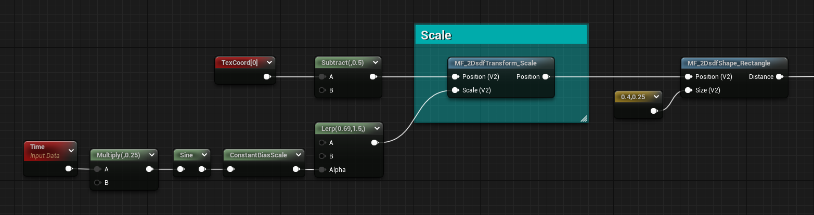Click the Lerp Alpha input pin
Viewport: 814px width, 215px height.
(x=322, y=169)
